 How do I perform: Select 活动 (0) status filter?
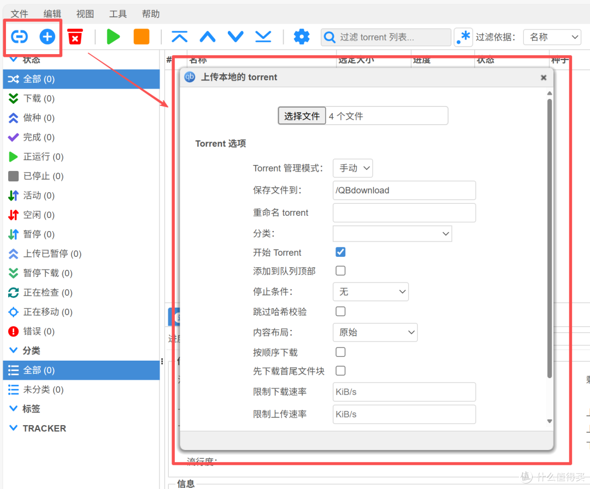click(x=81, y=196)
